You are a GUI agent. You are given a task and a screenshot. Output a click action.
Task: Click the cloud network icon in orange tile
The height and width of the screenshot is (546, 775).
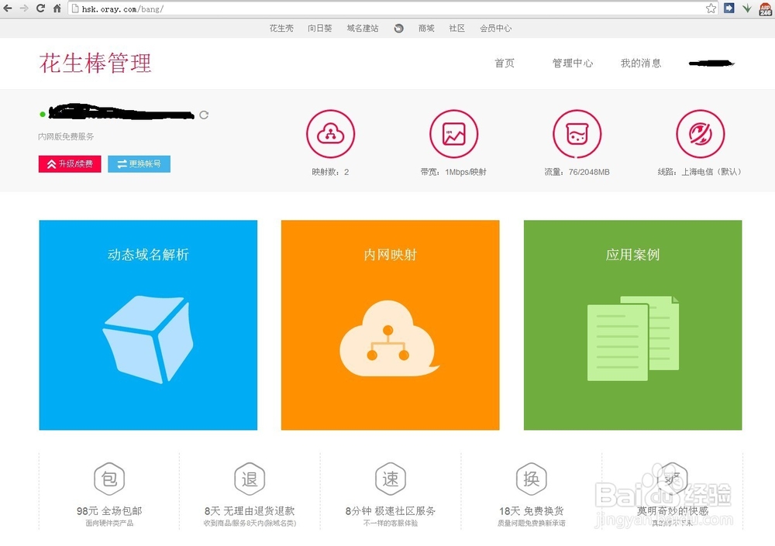[x=390, y=339]
